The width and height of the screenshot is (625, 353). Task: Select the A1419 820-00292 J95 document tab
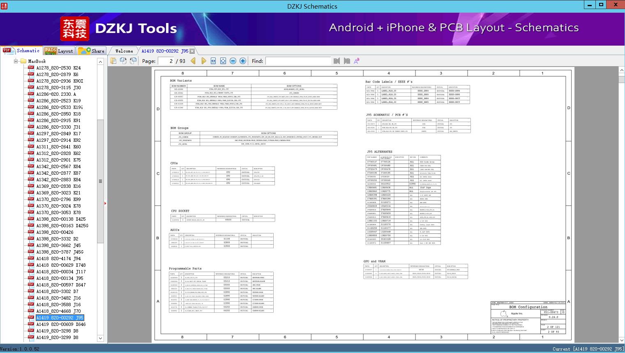tap(165, 51)
